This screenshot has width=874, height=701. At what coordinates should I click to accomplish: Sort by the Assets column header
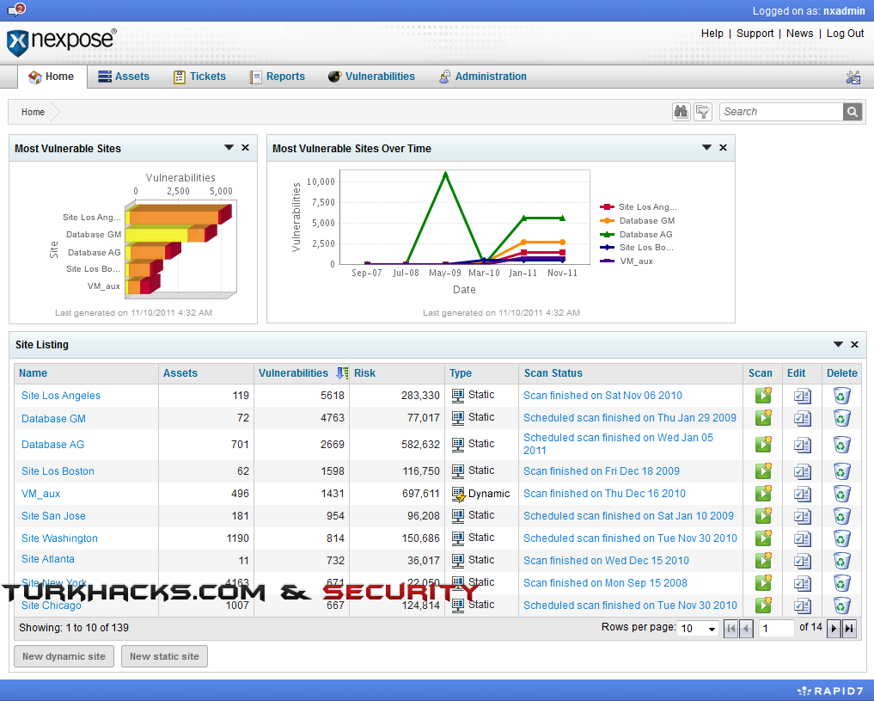coord(180,373)
